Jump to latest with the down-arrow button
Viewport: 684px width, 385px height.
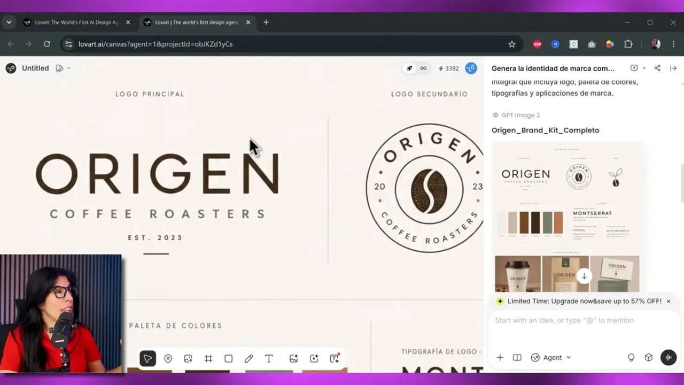click(x=584, y=276)
